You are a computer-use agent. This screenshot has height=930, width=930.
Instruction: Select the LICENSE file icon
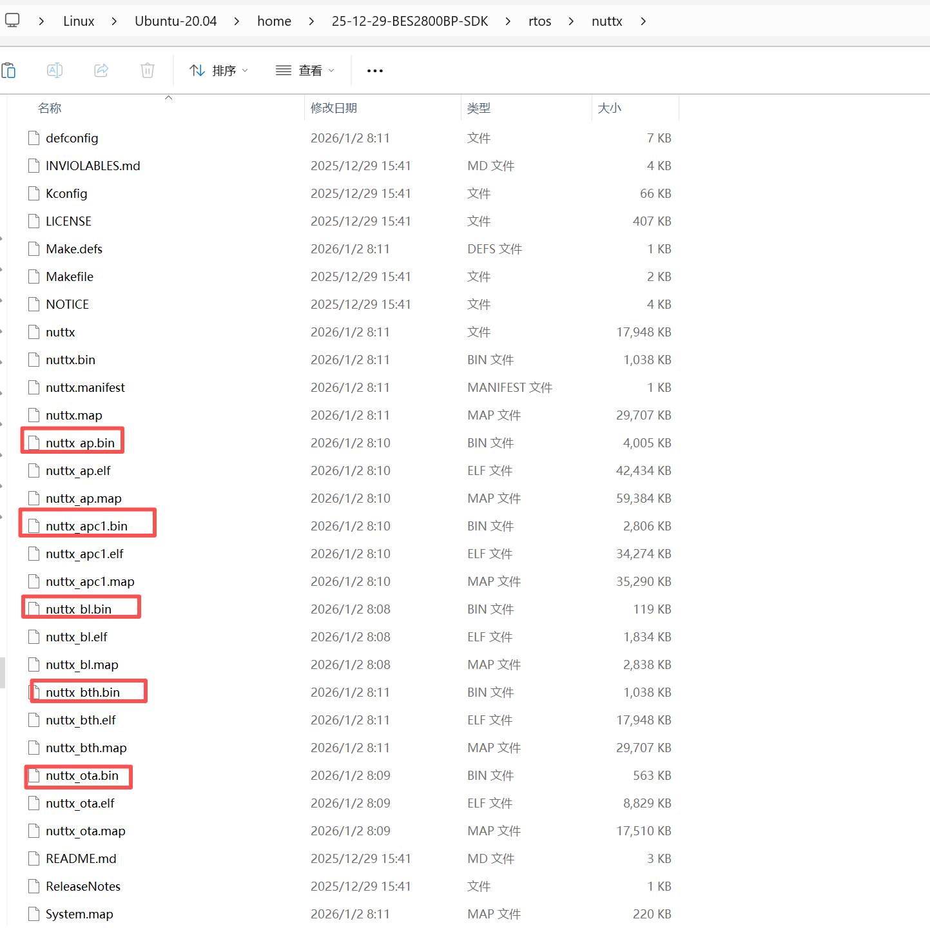point(34,221)
